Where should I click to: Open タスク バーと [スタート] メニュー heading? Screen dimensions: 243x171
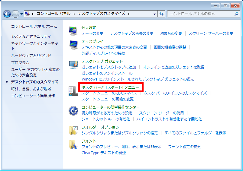point(110,87)
